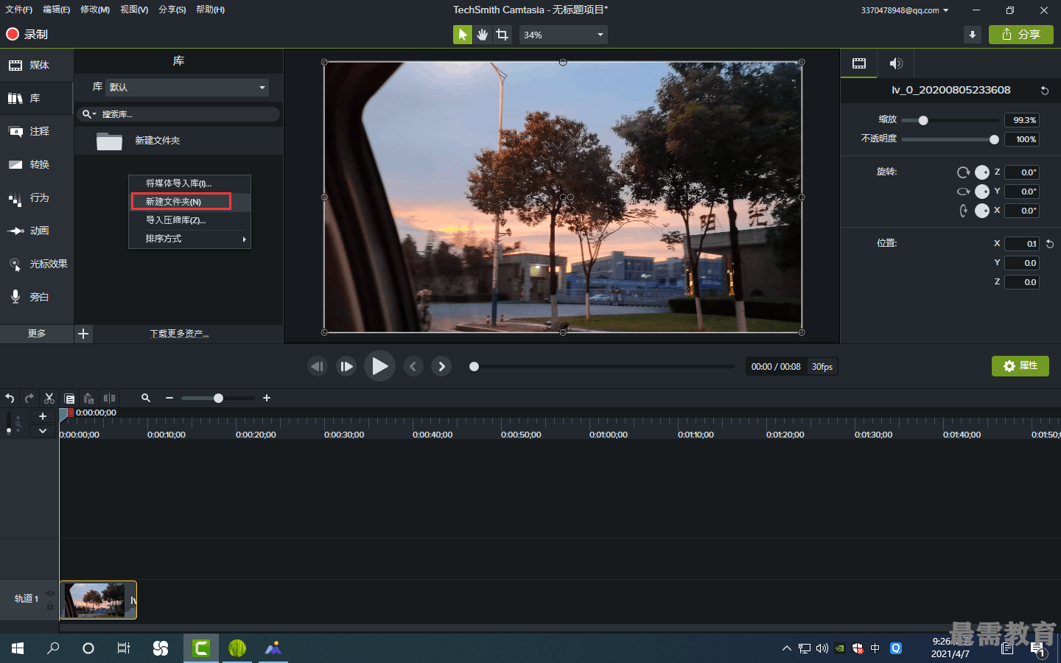Split clip at playhead

point(109,399)
